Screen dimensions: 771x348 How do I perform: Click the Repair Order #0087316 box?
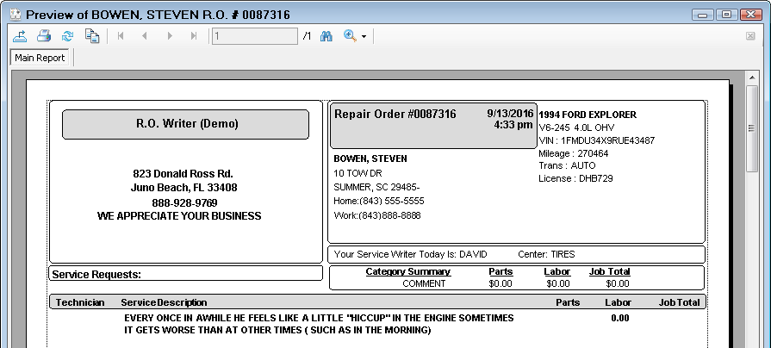pyautogui.click(x=433, y=126)
